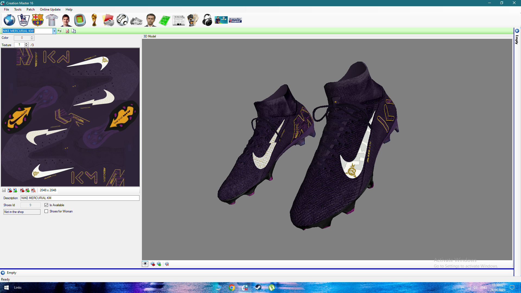
Task: Open Steam from the taskbar
Action: tap(258, 288)
